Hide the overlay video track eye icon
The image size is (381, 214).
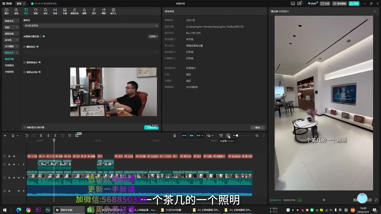click(x=14, y=164)
